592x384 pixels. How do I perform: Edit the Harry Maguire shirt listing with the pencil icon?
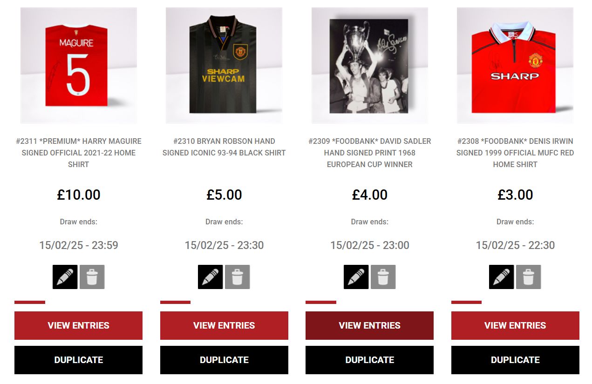click(x=65, y=277)
